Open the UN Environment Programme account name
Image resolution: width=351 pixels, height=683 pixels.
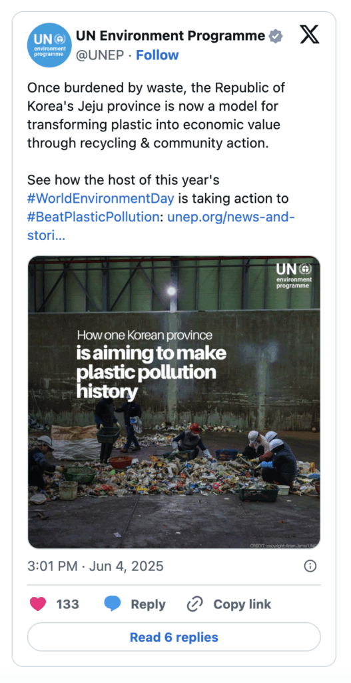pos(171,36)
